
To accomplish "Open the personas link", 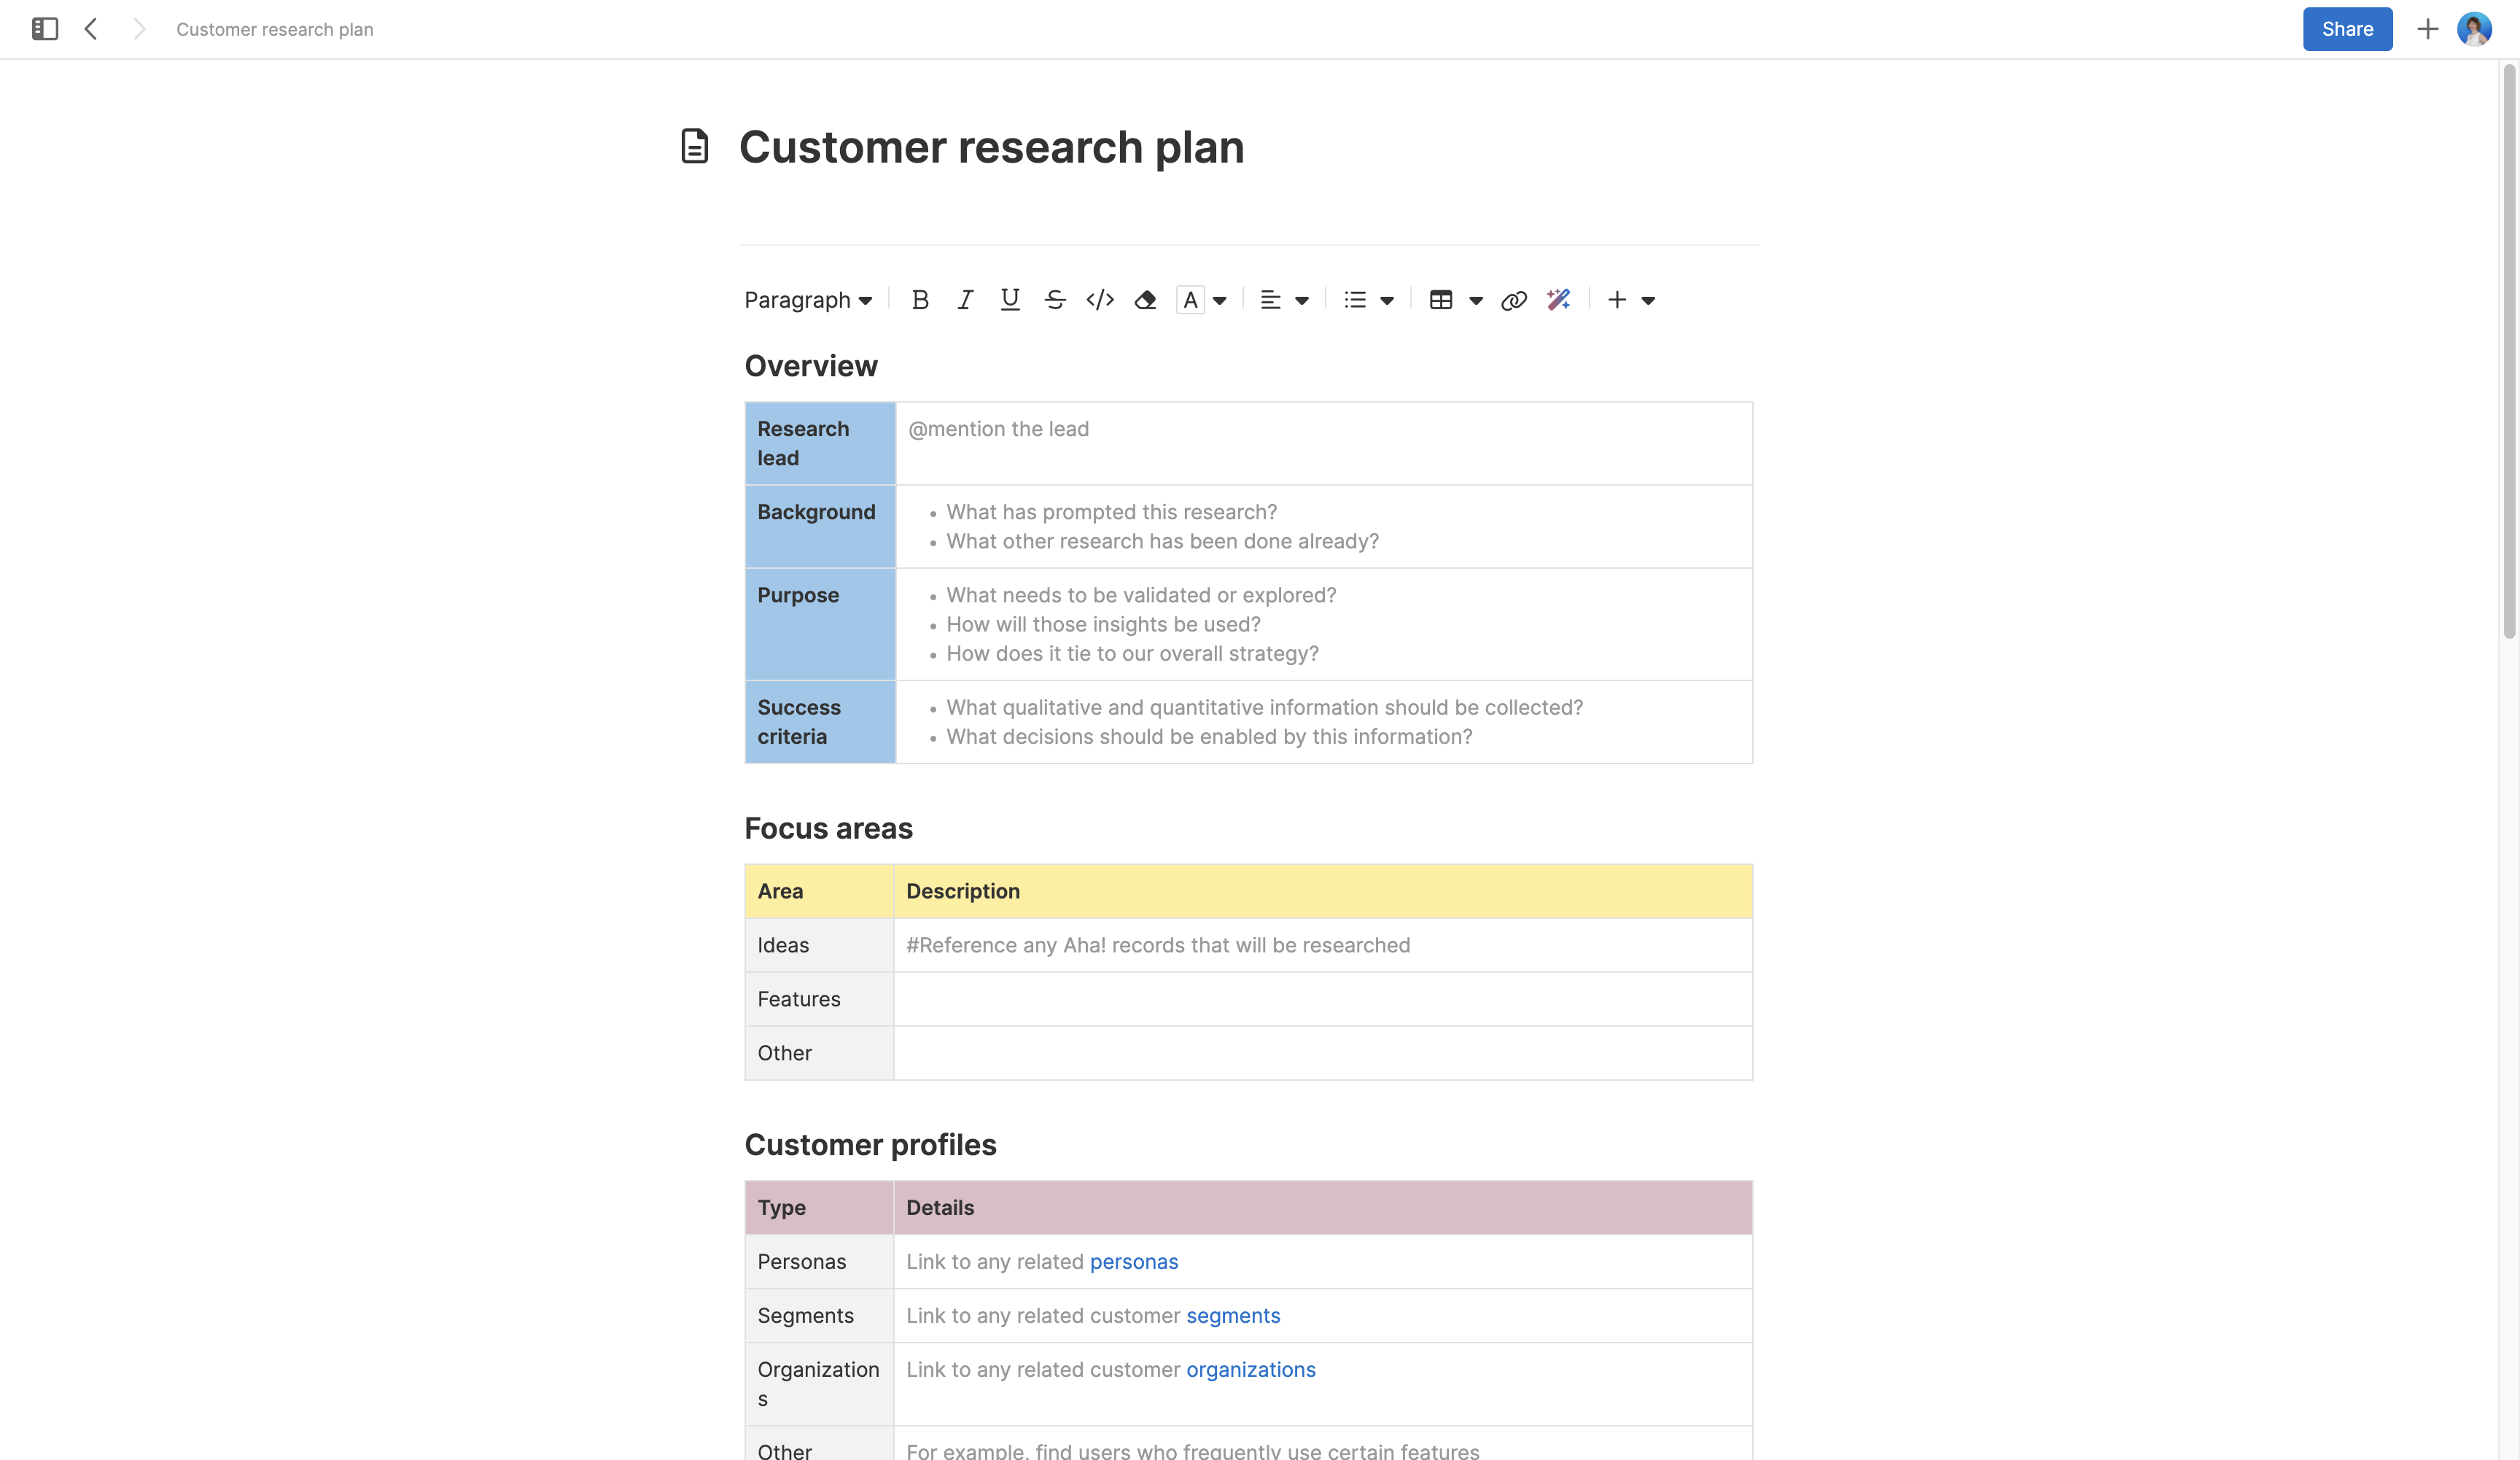I will (1133, 1261).
